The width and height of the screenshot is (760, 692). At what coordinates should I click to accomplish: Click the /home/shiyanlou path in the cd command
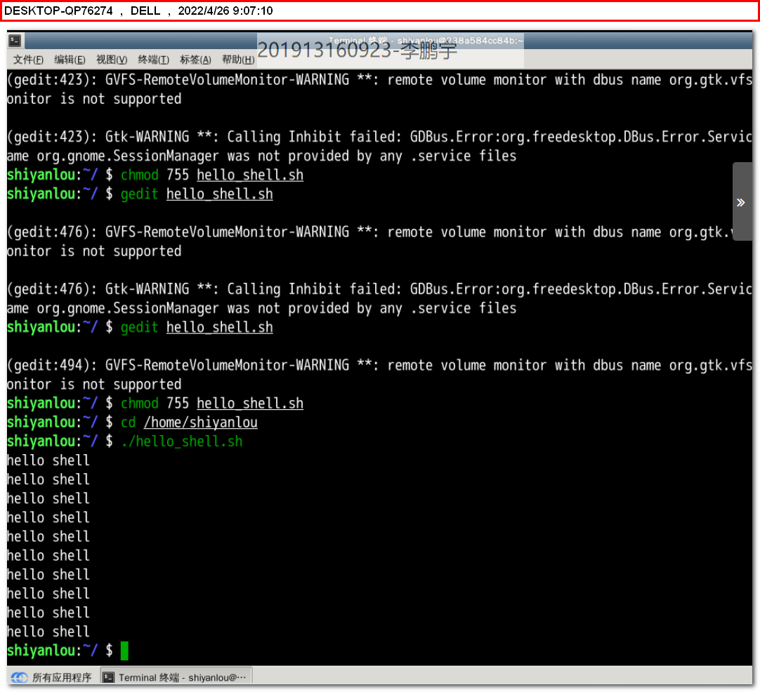point(200,422)
